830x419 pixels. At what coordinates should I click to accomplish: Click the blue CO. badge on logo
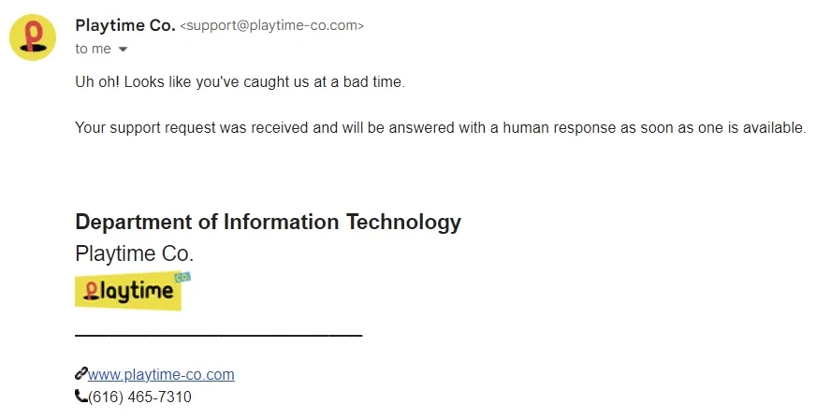[182, 277]
